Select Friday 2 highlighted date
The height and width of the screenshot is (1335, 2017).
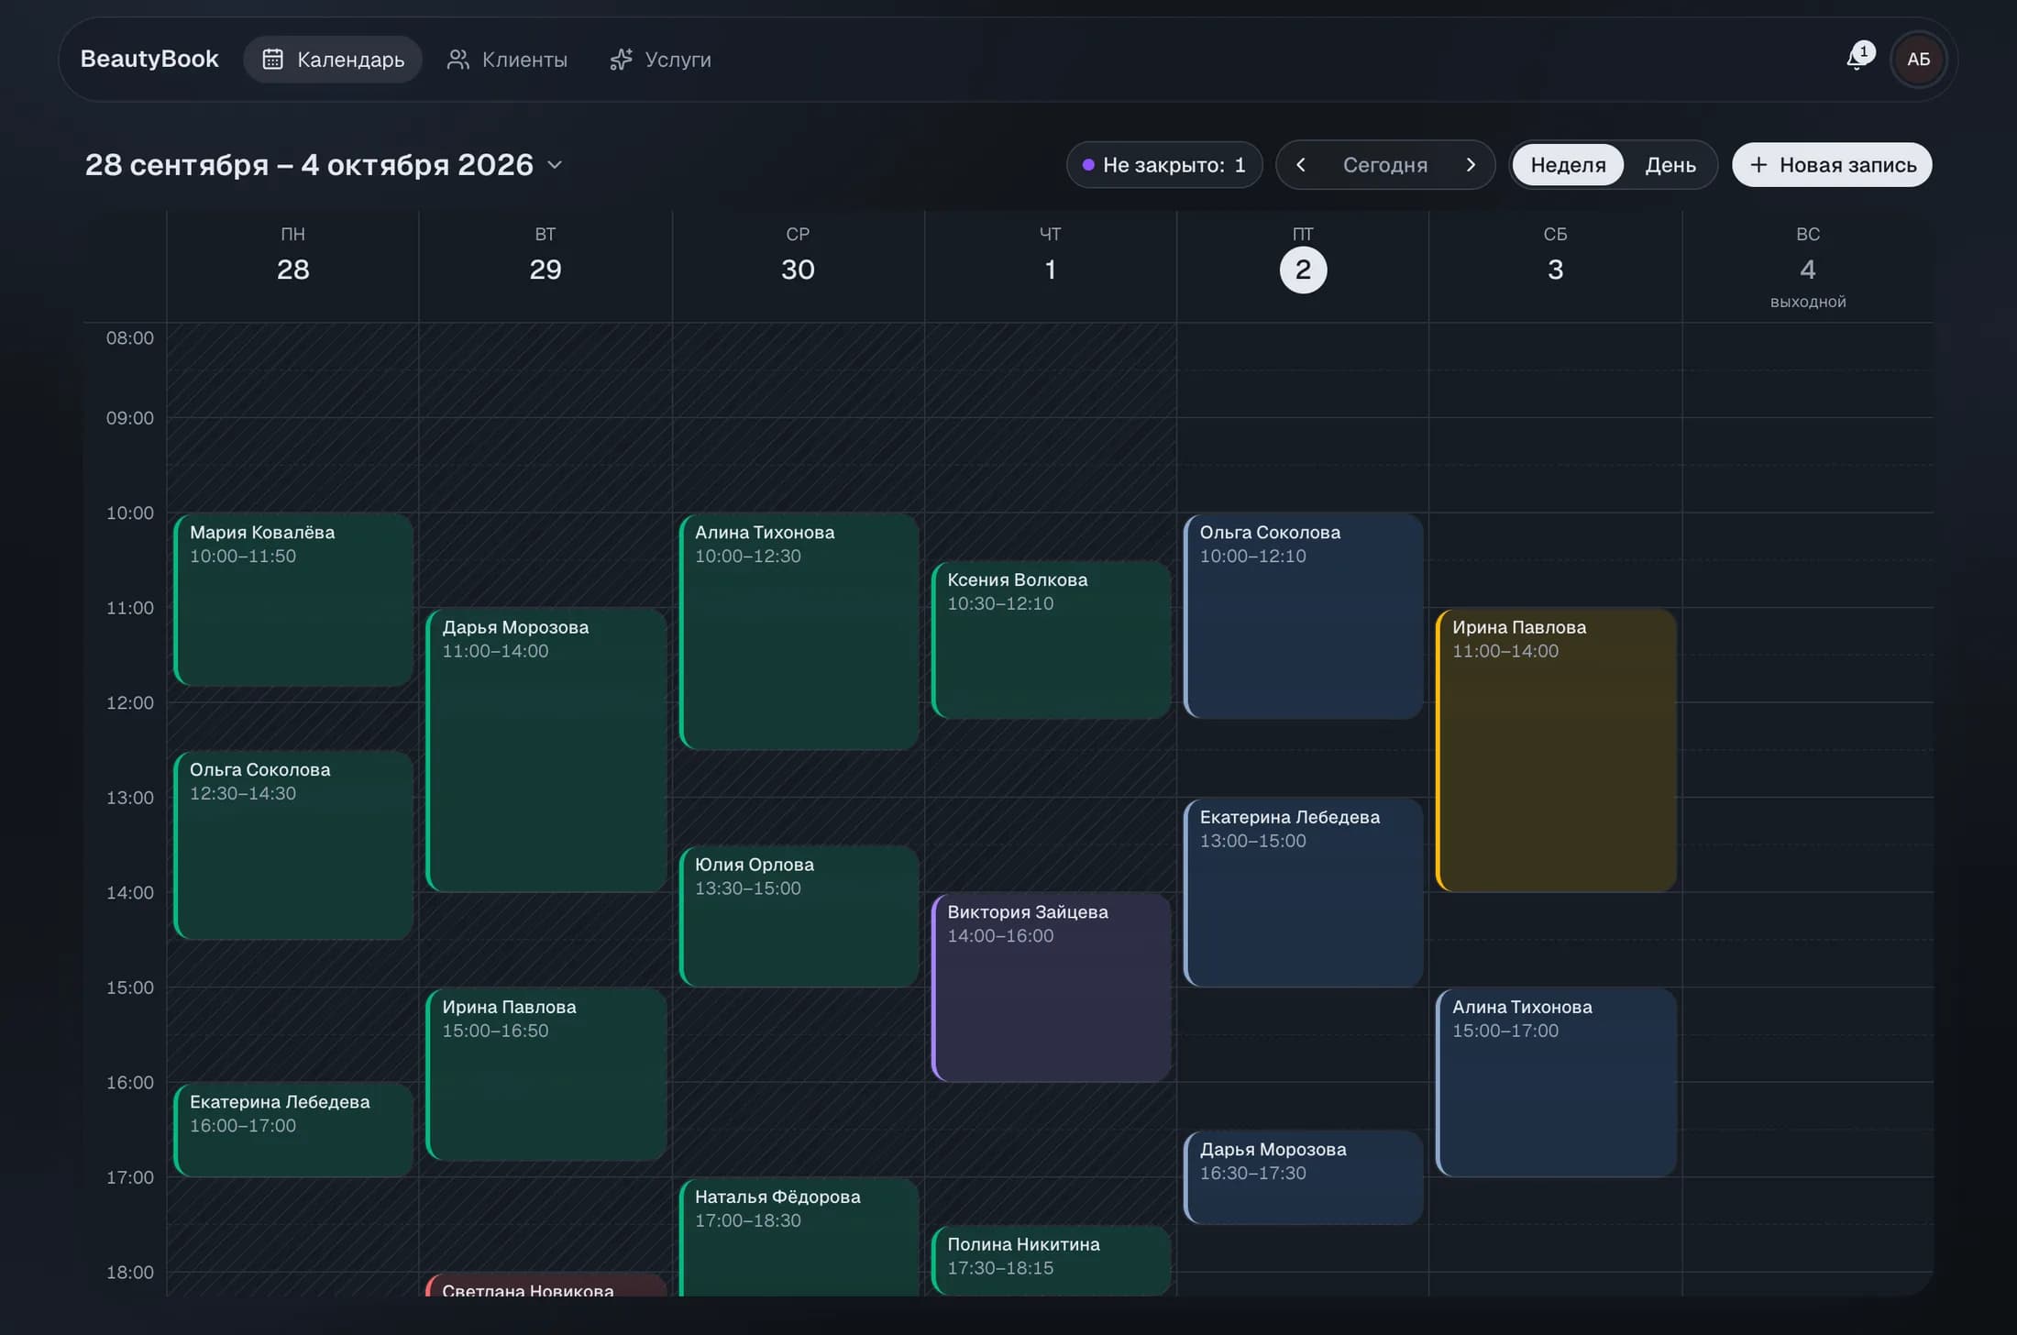click(1303, 270)
